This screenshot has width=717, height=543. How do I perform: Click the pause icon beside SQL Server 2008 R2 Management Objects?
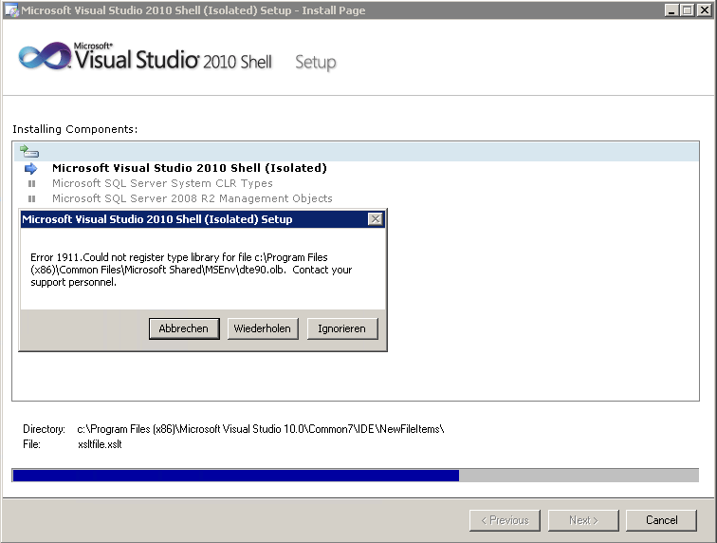pos(31,198)
